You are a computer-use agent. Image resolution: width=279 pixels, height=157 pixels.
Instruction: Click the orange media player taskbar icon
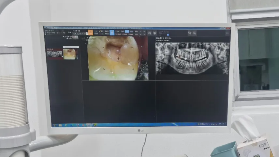(x=83, y=125)
